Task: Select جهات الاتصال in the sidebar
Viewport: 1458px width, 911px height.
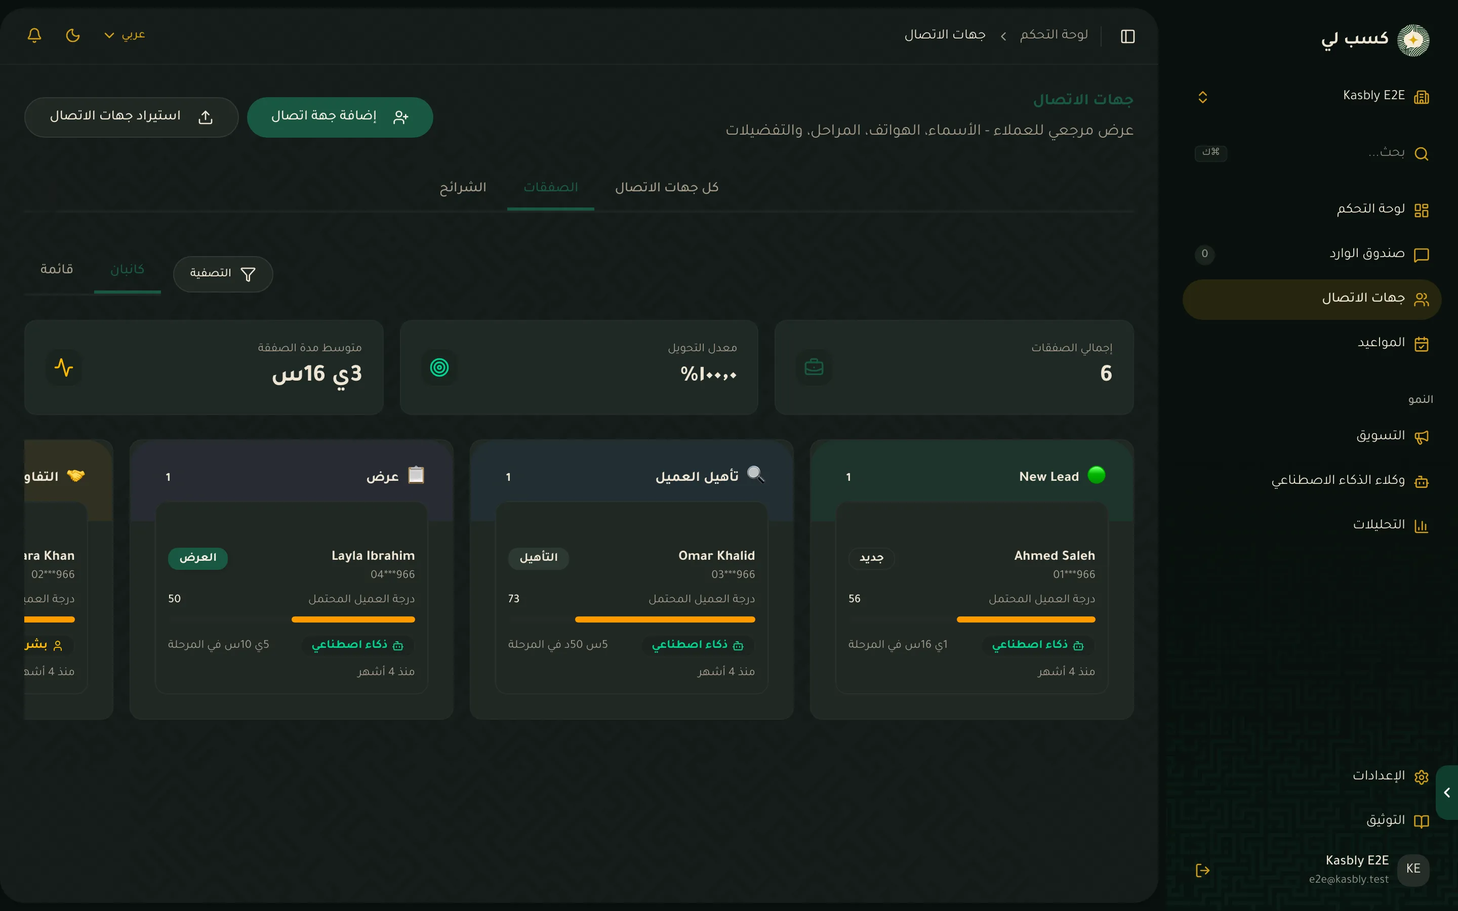Action: (x=1312, y=299)
